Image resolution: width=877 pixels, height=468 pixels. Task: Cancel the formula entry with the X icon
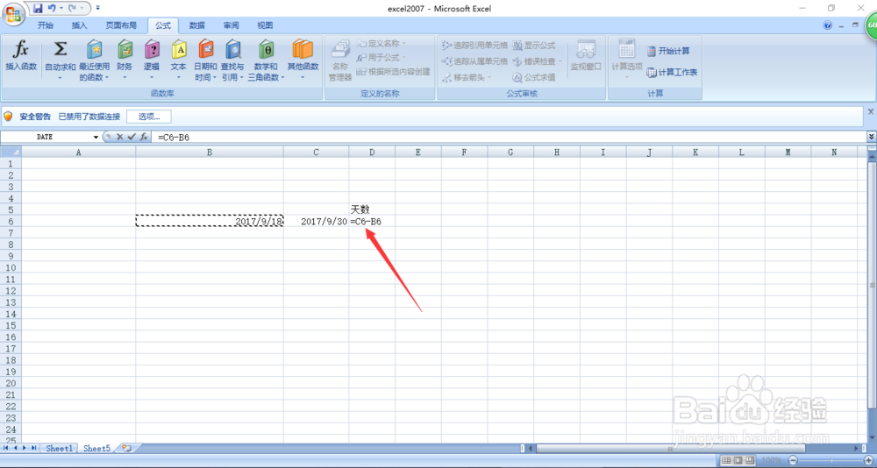coord(119,137)
